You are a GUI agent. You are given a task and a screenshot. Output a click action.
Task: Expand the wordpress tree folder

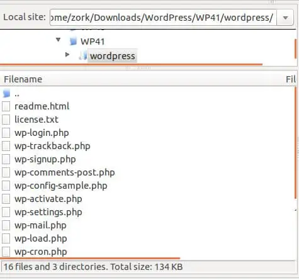pos(67,55)
